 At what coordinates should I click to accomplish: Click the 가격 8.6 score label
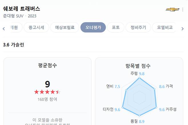pyautogui.click(x=166, y=86)
